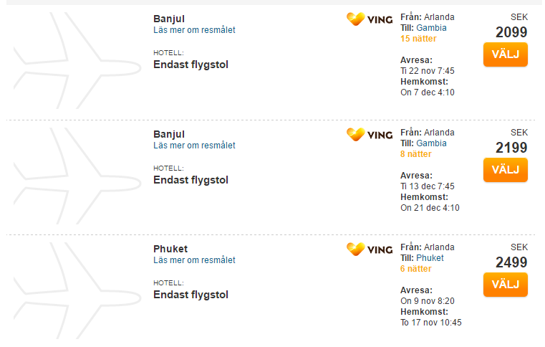Open airplane image of second Banjul listing
545x347 pixels.
click(77, 176)
